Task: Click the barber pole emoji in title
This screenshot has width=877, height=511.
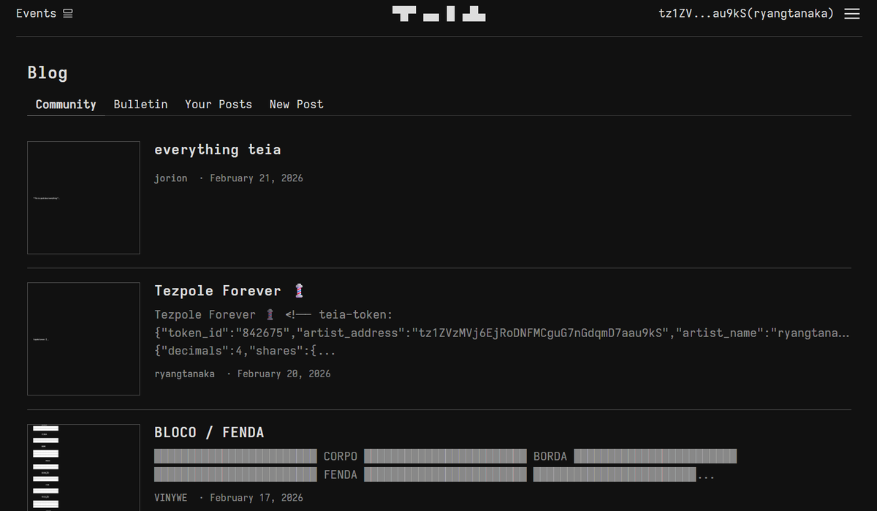Action: click(x=298, y=291)
